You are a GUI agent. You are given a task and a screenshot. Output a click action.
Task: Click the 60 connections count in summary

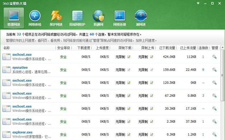click(92, 34)
